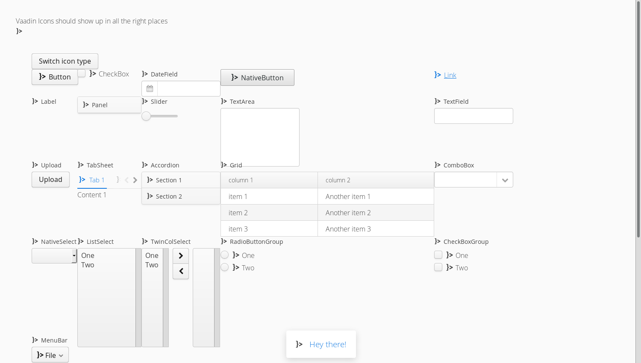Image resolution: width=641 pixels, height=363 pixels.
Task: Click the Vaadin icon beside ListSelect caption
Action: (81, 241)
